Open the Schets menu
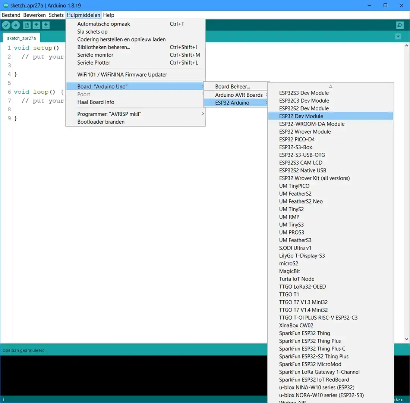 [56, 15]
